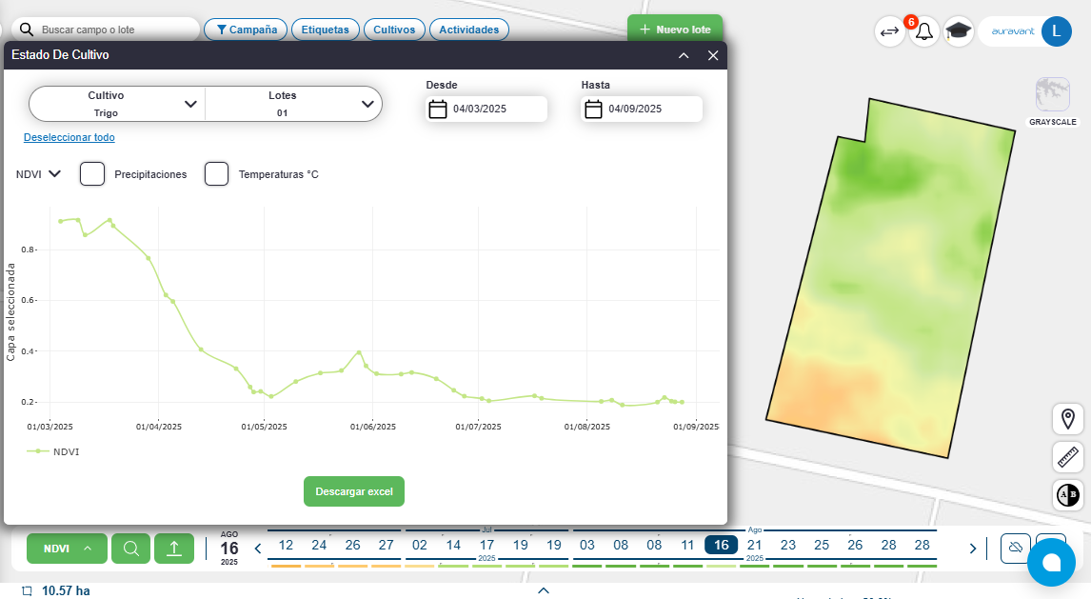Viewport: 1091px width, 599px height.
Task: Enable the Precipitaciones checkbox
Action: point(92,174)
